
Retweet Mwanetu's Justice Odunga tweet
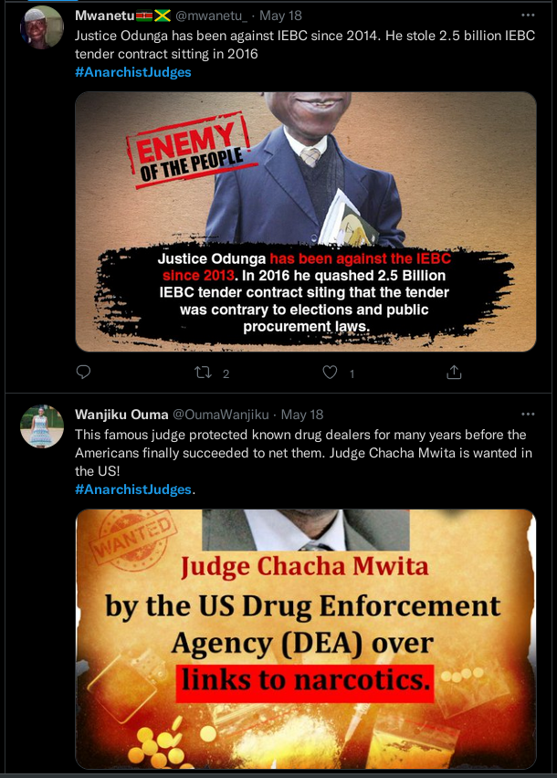point(203,373)
